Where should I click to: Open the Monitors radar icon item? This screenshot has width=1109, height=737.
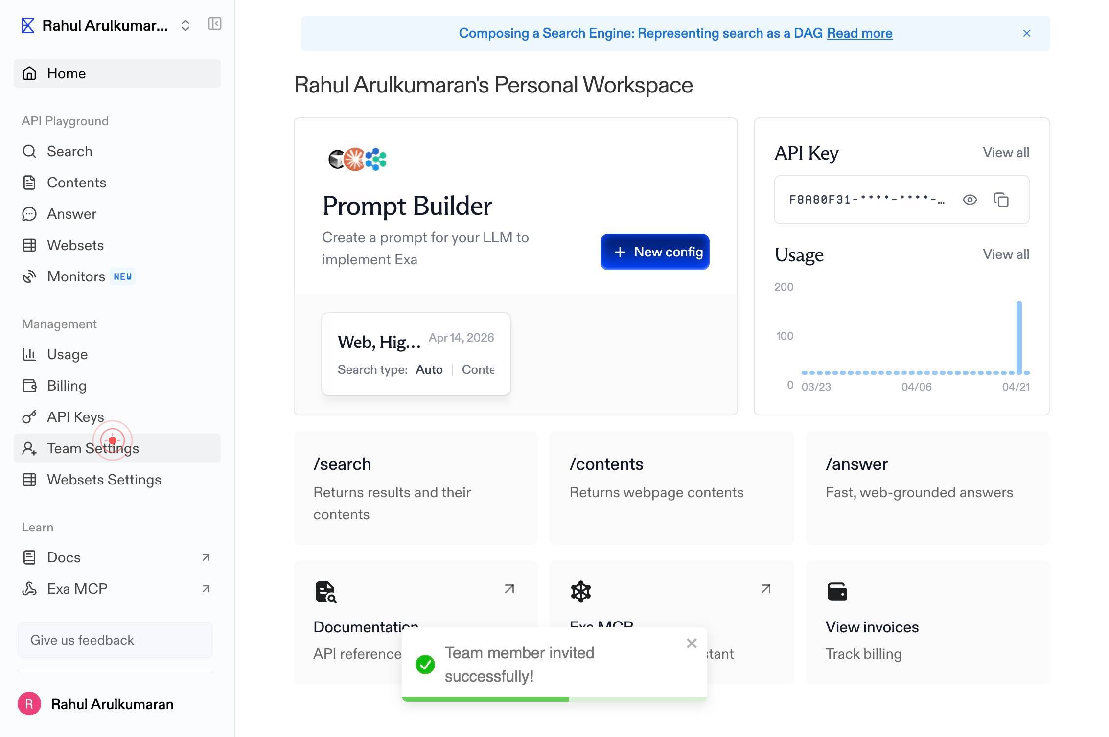[29, 276]
